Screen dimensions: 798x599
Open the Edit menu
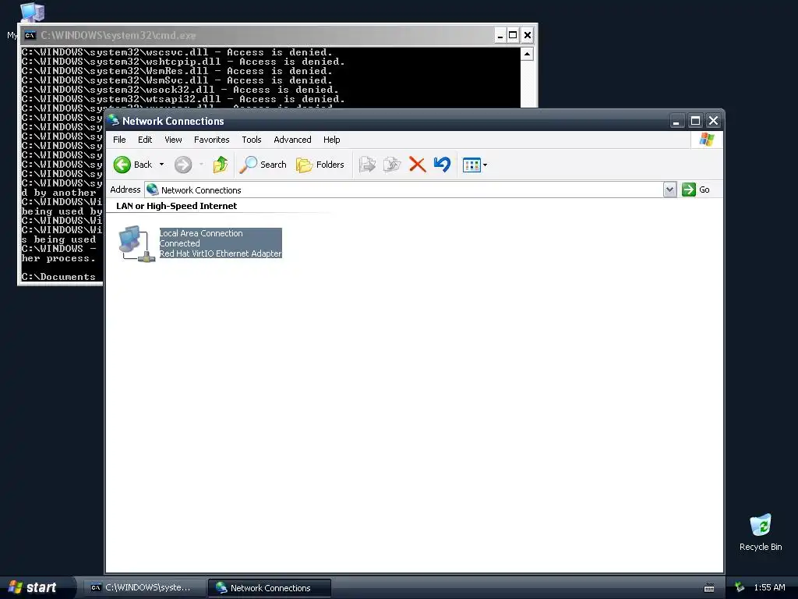pyautogui.click(x=145, y=140)
